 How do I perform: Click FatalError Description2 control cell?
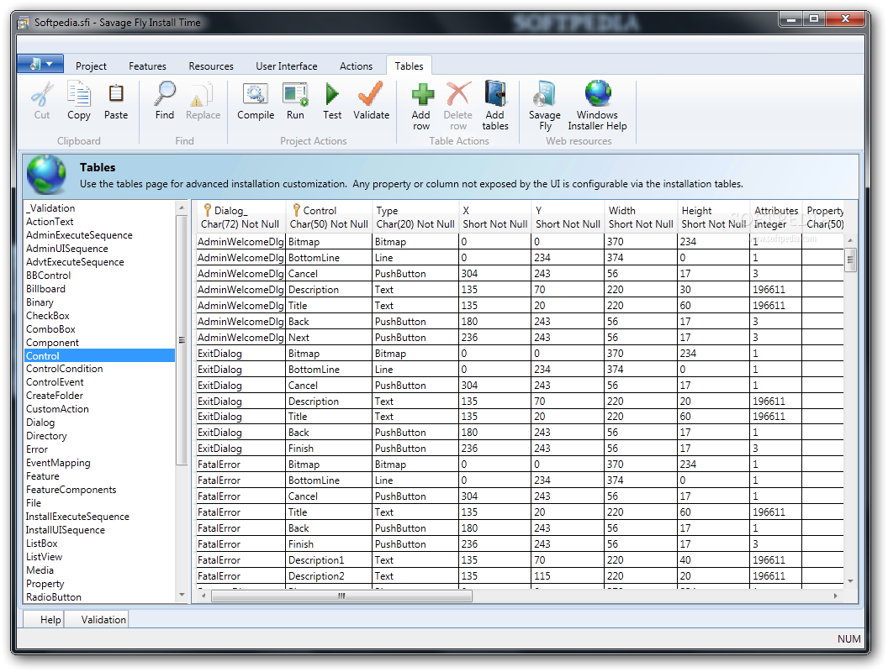click(329, 576)
